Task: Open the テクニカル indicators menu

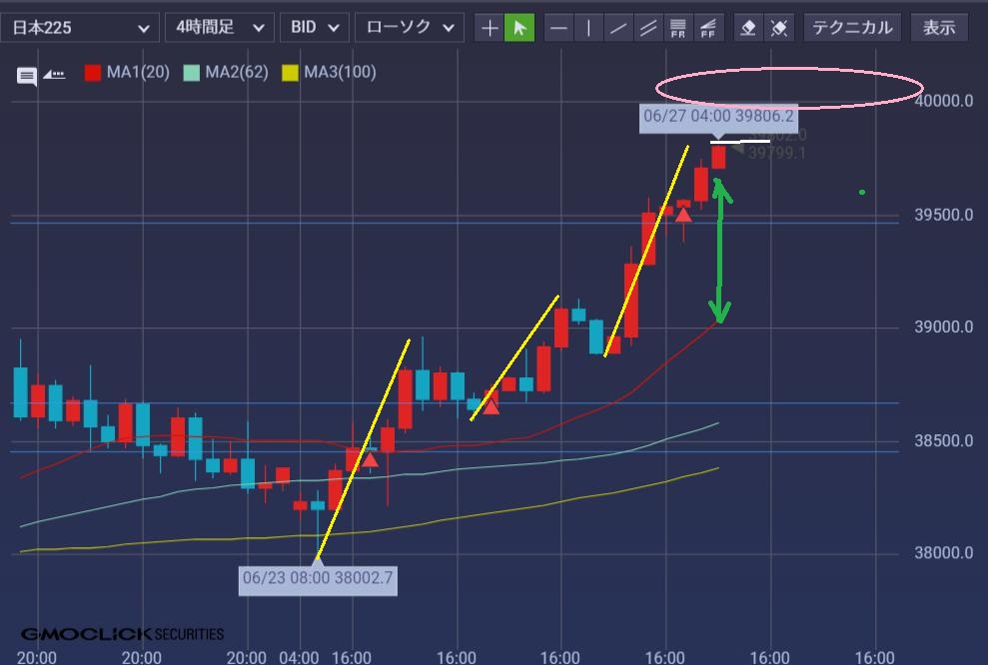Action: coord(852,28)
